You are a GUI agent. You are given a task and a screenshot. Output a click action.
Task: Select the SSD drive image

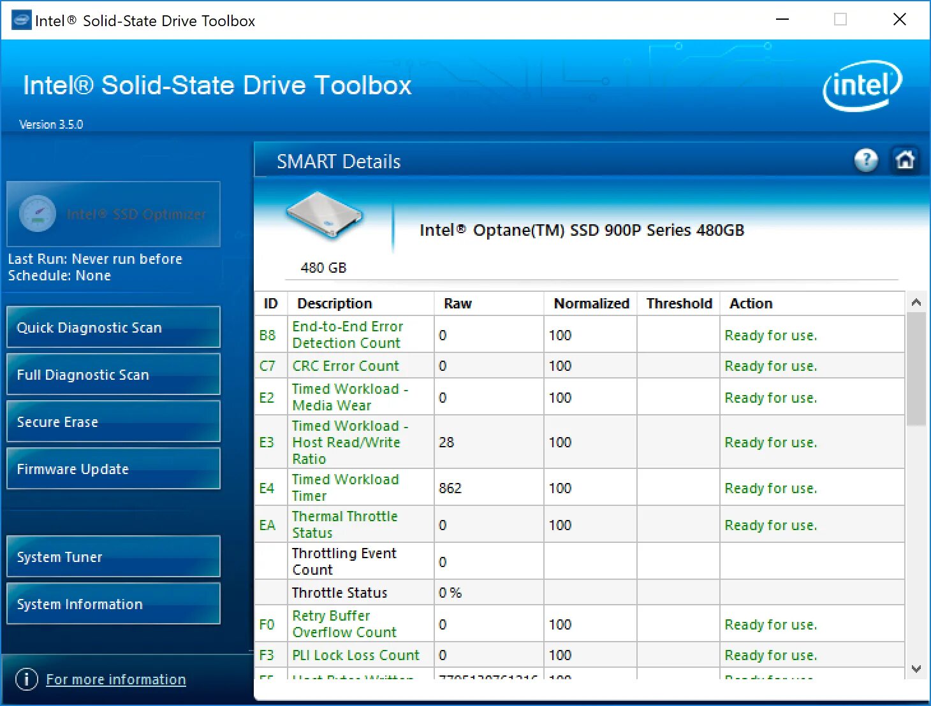point(325,215)
